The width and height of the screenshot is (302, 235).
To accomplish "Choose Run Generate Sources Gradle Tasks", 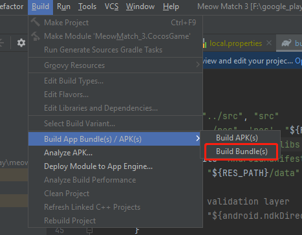I will 115,50.
